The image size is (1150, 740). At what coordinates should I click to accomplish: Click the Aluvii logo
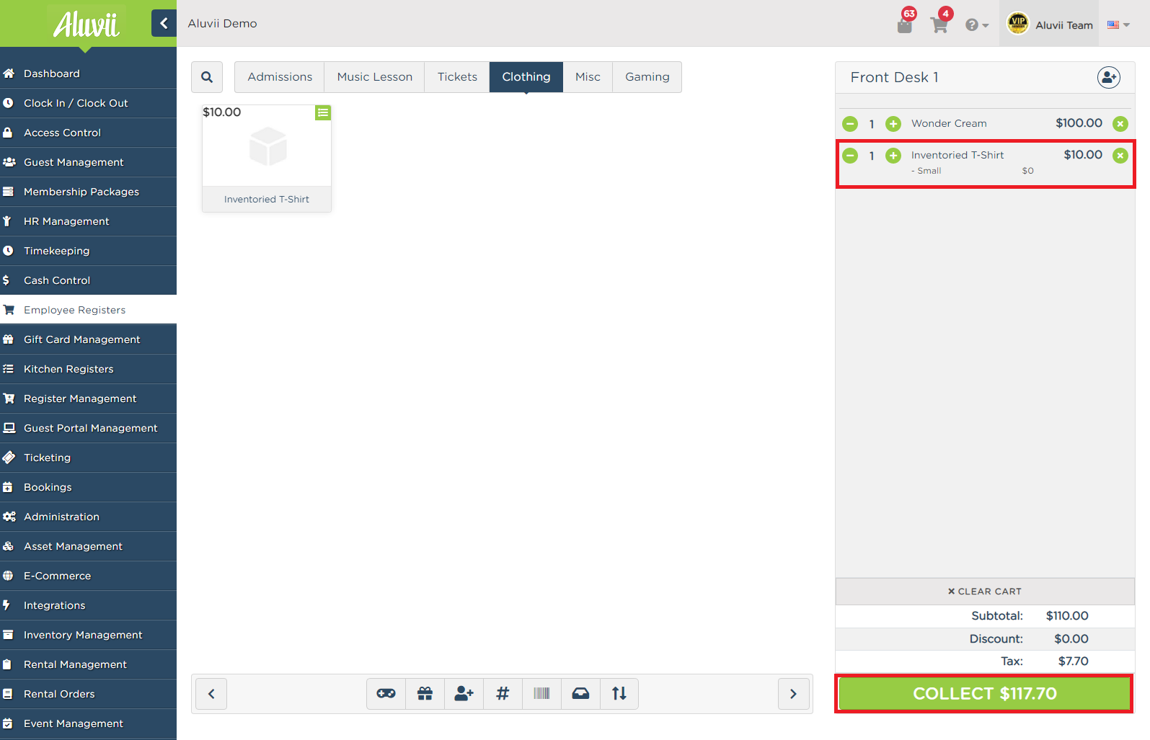pos(86,24)
